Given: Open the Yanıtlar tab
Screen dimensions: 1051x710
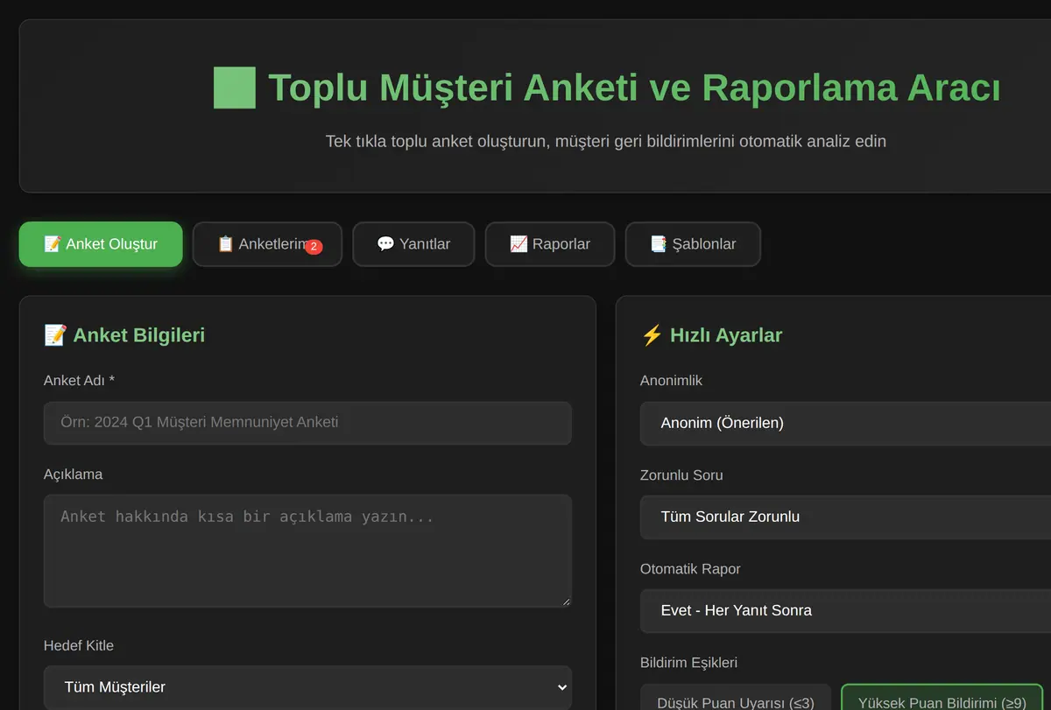Looking at the screenshot, I should click(x=413, y=244).
